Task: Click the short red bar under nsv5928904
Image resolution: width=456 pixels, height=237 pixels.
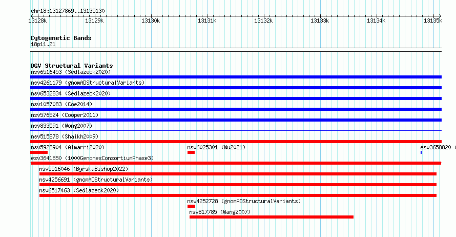Action: (39, 152)
